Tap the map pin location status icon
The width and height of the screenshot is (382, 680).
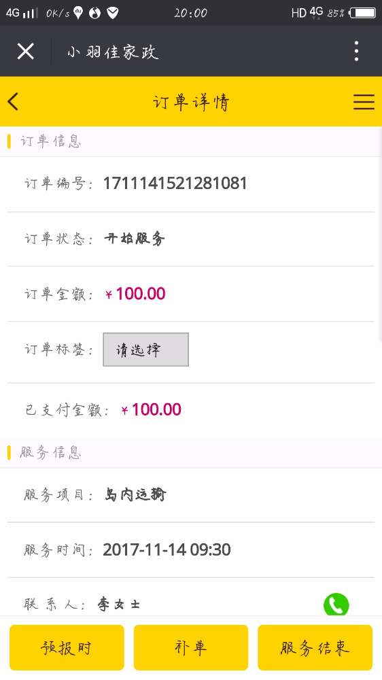pos(78,13)
